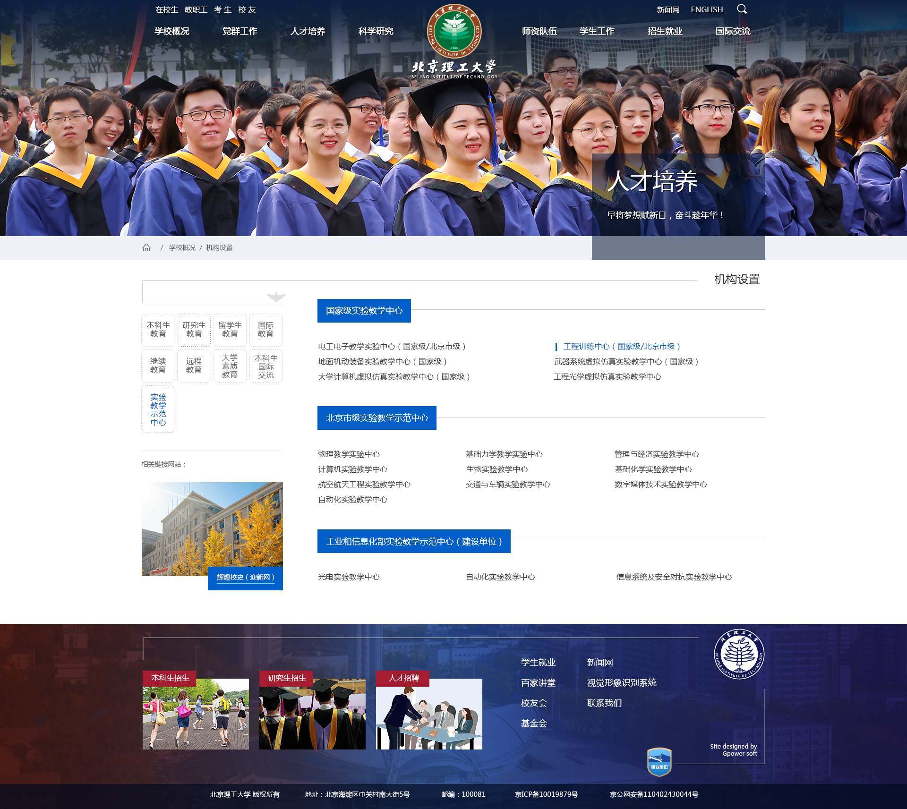
Task: Select 实验教学示范中心 sidebar tab
Action: pos(158,409)
